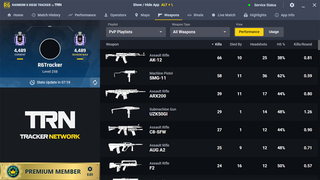
Task: Open the Rivals comparison page
Action: point(195,15)
